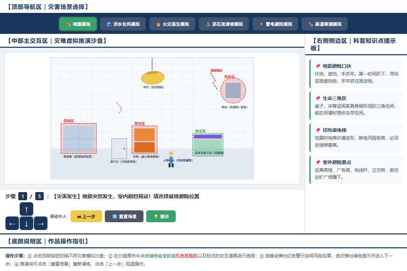
Task: Open the 切勿乘电梯 knowledge card
Action: coord(356,138)
